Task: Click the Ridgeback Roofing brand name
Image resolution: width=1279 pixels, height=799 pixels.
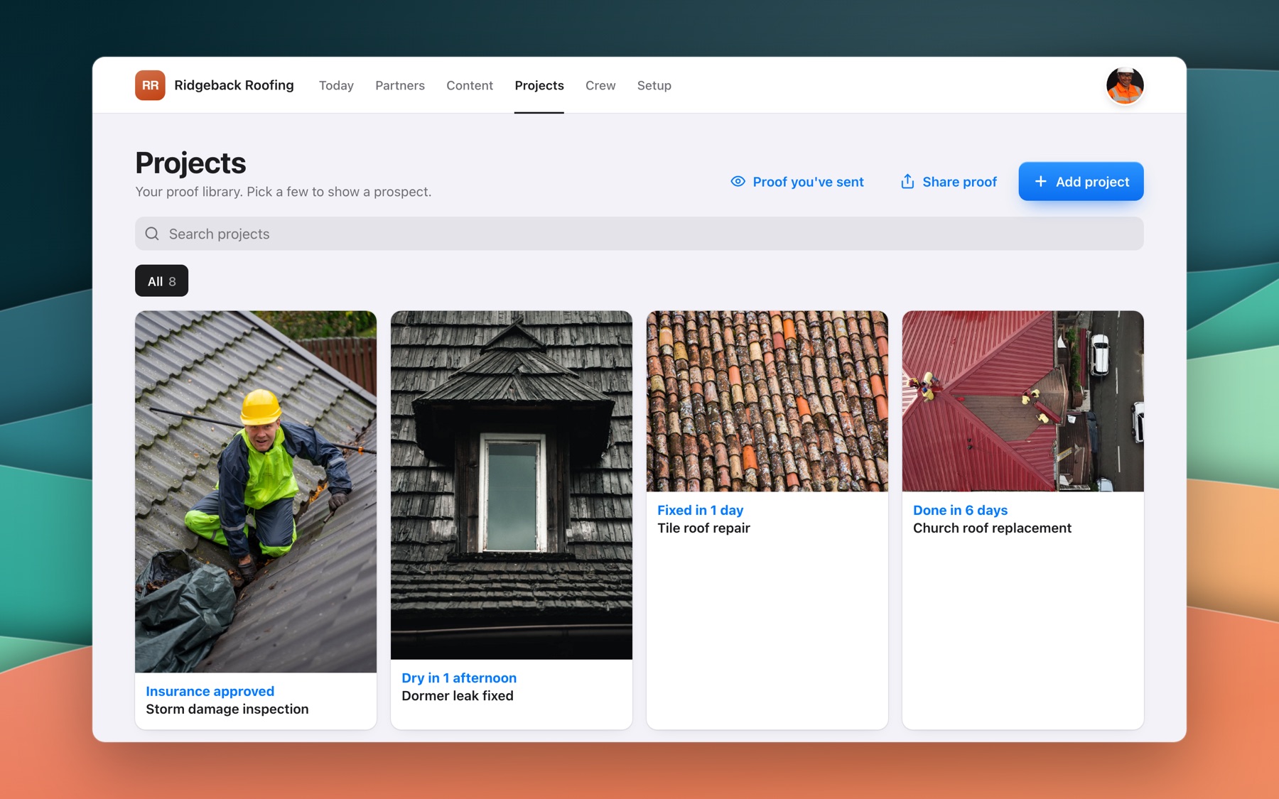Action: (x=234, y=85)
